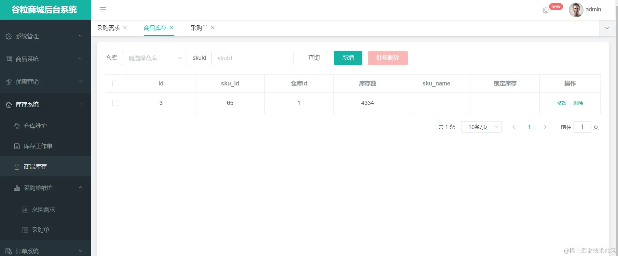The image size is (618, 256).
Task: Toggle the select-all header checkbox
Action: click(115, 83)
